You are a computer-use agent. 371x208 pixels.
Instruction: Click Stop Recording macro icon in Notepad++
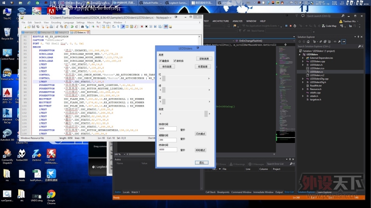(146, 27)
